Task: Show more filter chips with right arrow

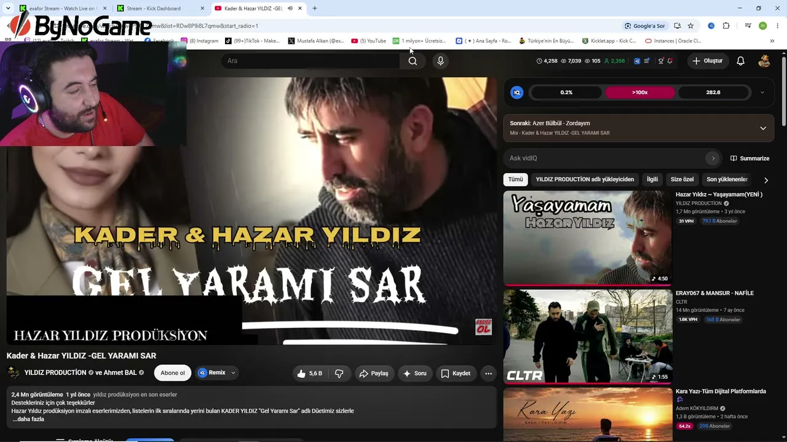Action: click(766, 180)
